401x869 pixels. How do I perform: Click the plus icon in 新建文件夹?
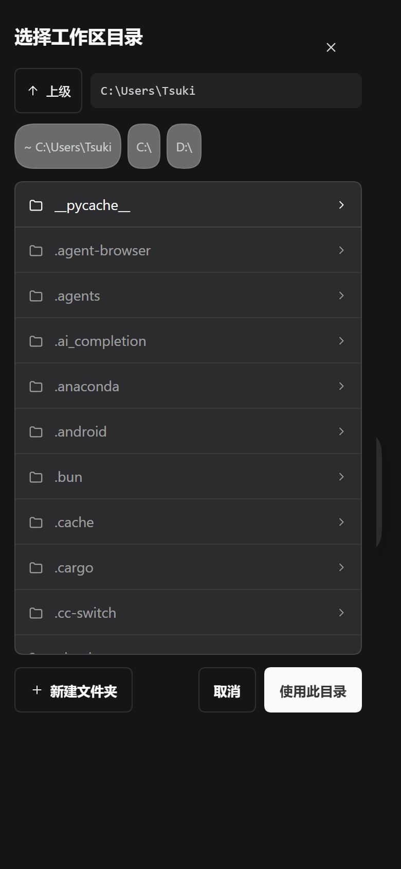pyautogui.click(x=37, y=690)
